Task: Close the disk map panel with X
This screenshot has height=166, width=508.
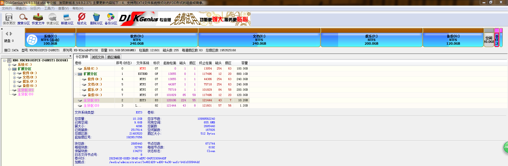Action: click(x=2, y=29)
